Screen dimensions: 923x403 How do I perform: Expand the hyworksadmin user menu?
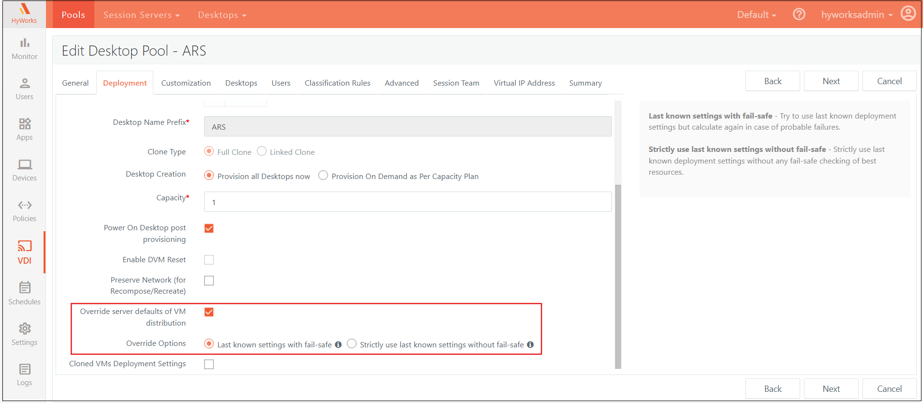pos(857,15)
